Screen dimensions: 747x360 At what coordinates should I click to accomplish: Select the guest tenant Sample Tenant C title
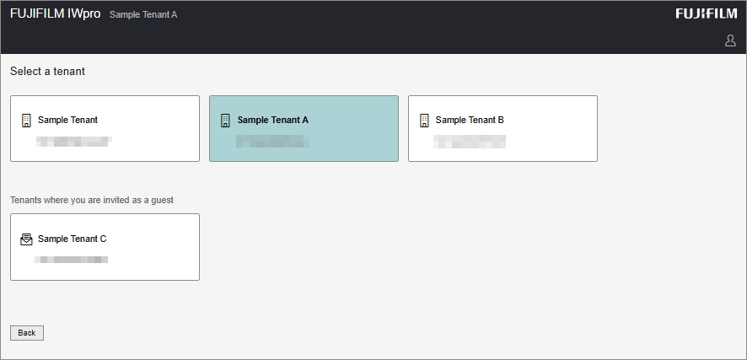[73, 239]
